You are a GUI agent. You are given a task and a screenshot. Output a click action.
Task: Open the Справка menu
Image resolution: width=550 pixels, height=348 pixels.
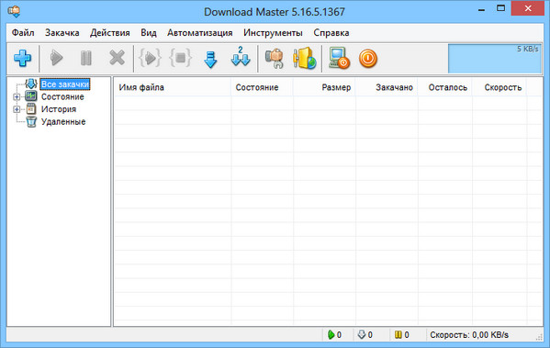click(x=331, y=33)
